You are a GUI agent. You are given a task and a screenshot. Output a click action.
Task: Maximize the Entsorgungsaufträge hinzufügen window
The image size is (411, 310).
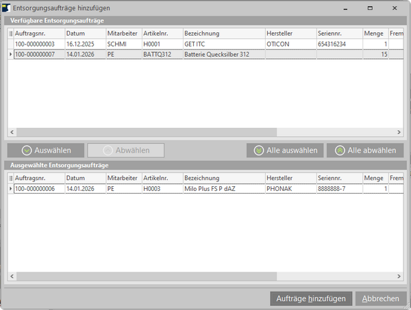pos(370,8)
